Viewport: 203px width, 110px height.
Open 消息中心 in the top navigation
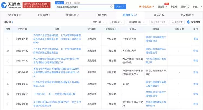pyautogui.click(x=185, y=7)
